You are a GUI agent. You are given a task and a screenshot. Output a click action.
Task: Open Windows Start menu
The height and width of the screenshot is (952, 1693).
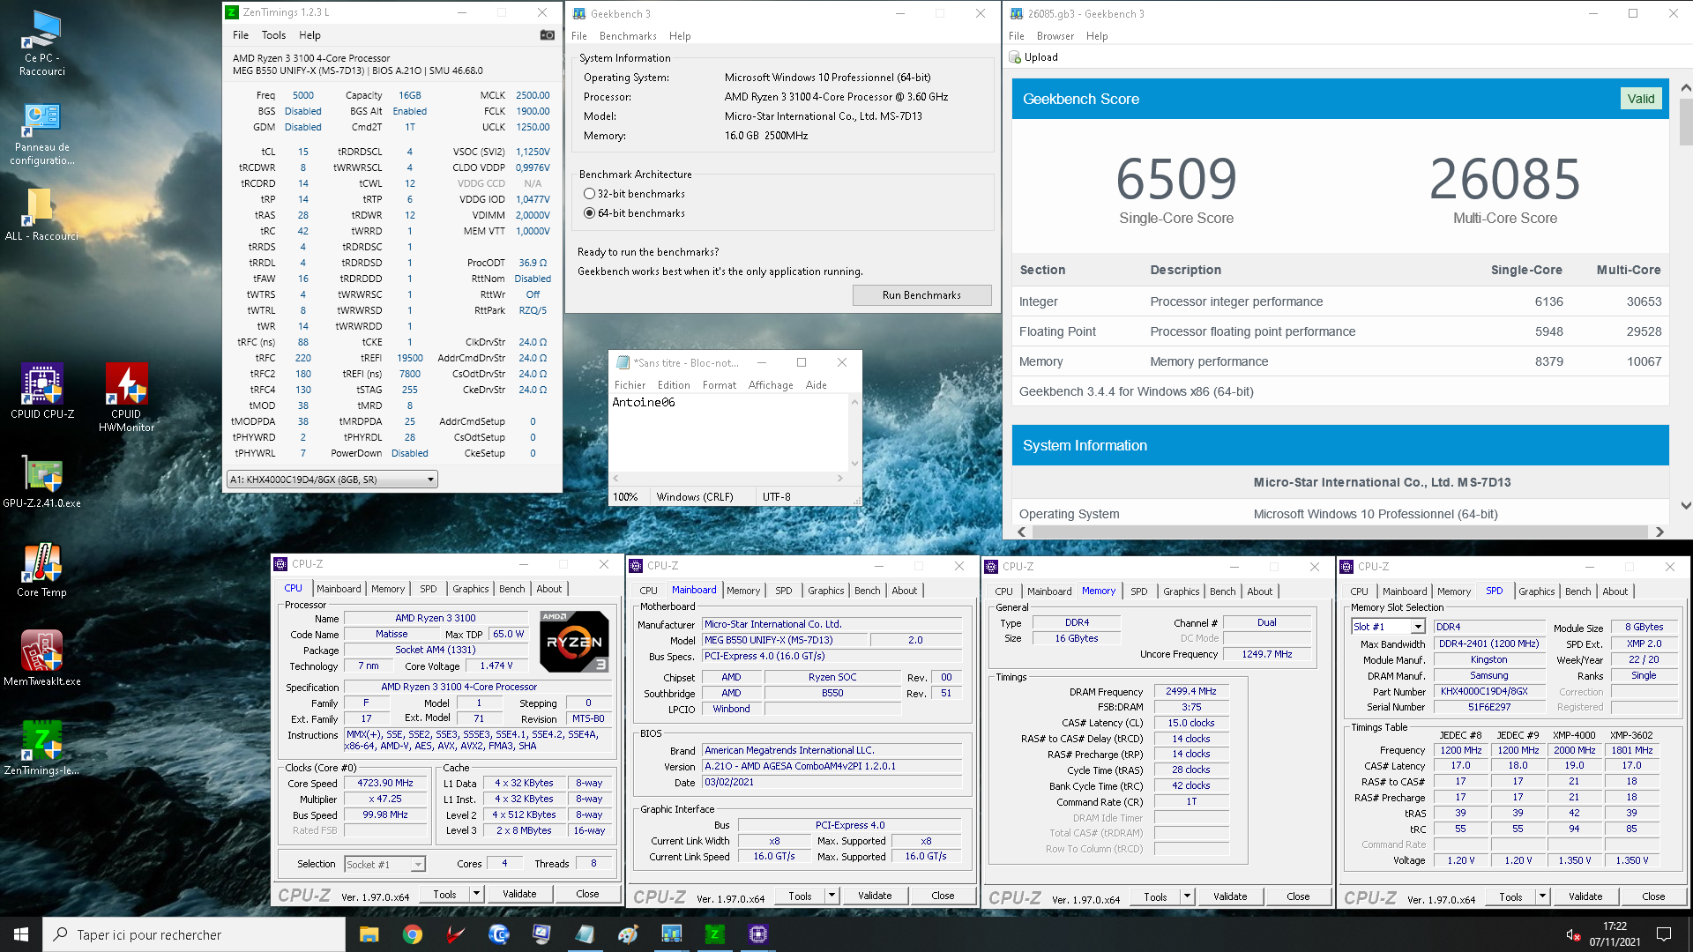[21, 934]
